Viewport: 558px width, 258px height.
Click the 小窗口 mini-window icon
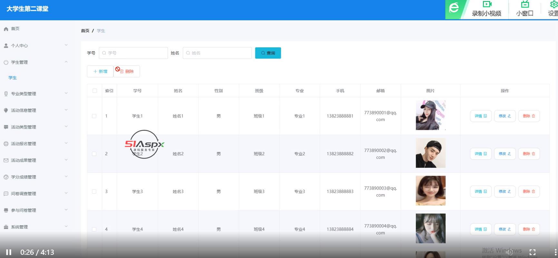pyautogui.click(x=525, y=4)
